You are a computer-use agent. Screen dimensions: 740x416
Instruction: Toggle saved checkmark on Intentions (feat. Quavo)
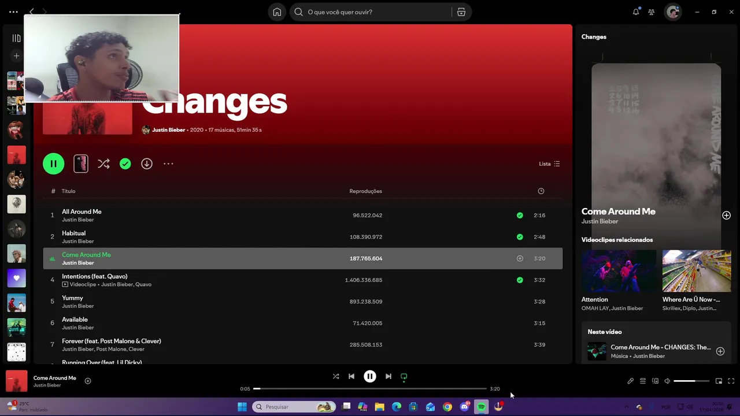pyautogui.click(x=520, y=280)
